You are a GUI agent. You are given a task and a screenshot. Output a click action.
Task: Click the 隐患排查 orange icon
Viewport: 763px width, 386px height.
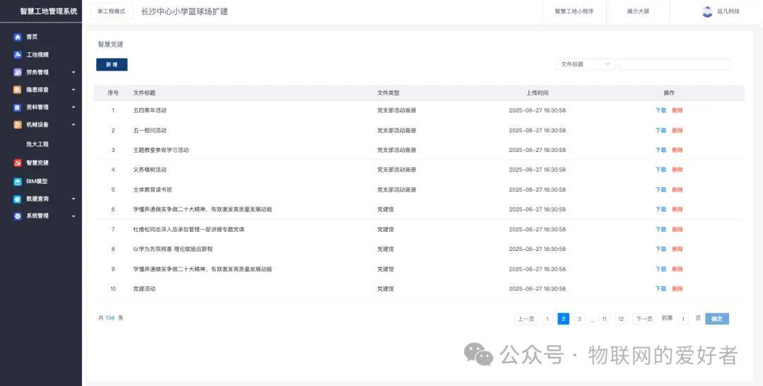pos(18,90)
